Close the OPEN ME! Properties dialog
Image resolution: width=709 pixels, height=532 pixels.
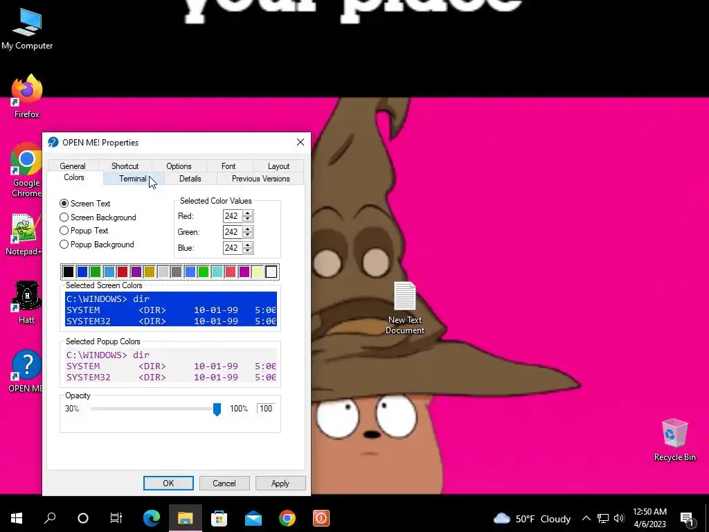300,142
